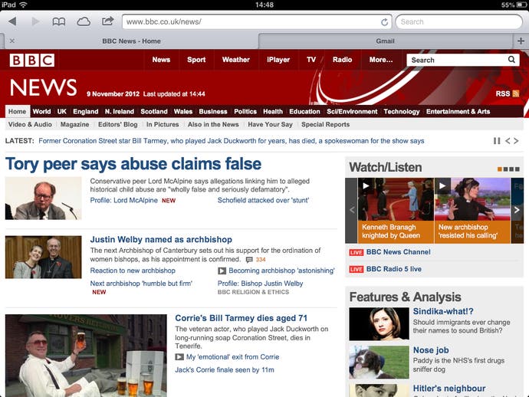Click video icon before Becoming archbishop link

(x=222, y=271)
